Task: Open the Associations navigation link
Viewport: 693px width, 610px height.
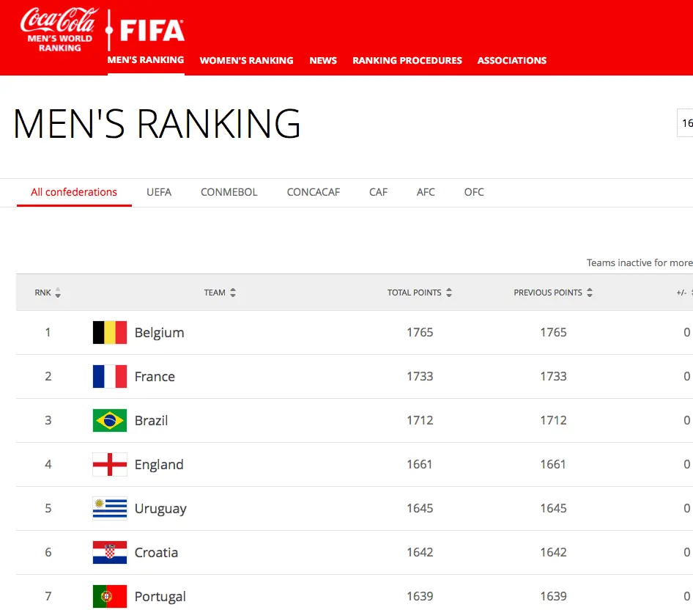Action: click(x=512, y=61)
